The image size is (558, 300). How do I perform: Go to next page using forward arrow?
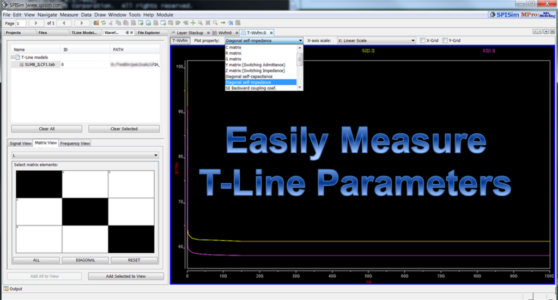coord(81,23)
